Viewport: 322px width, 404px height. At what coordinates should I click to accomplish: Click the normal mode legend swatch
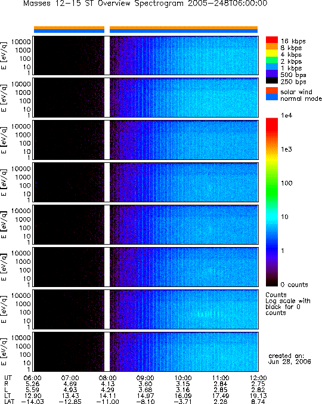(x=272, y=97)
